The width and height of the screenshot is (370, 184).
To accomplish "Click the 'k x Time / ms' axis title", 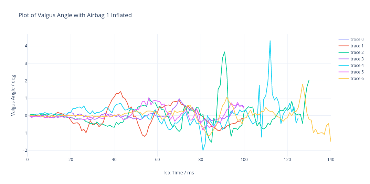I will click(179, 173).
